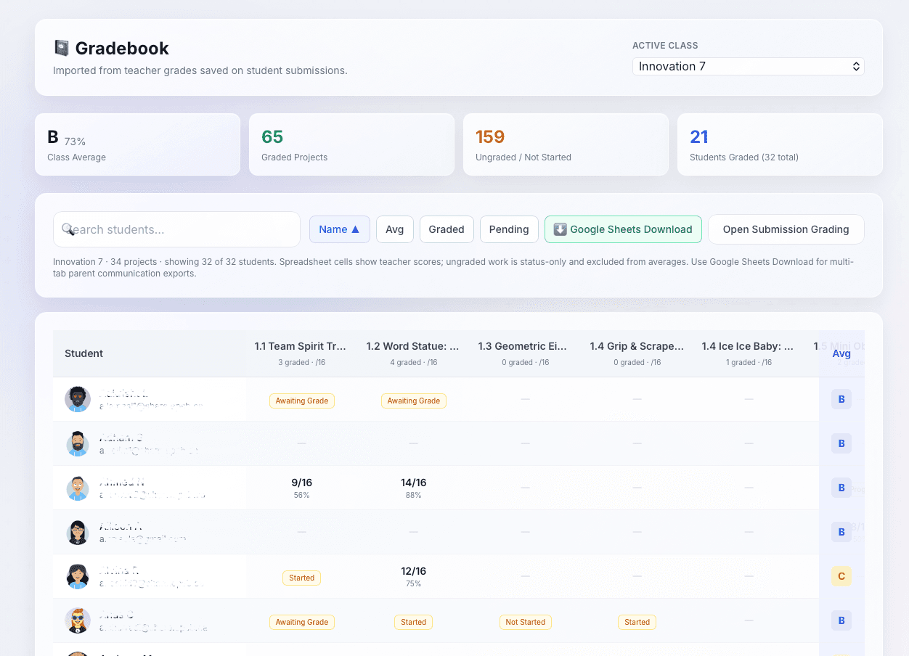Screen dimensions: 909x656
Task: Open Submission Grading
Action: (x=786, y=229)
